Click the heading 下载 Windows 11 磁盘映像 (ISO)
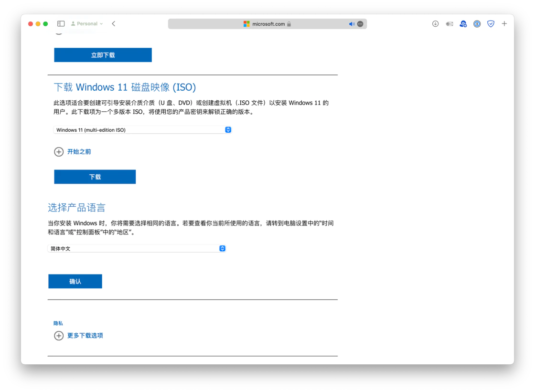 pos(125,87)
